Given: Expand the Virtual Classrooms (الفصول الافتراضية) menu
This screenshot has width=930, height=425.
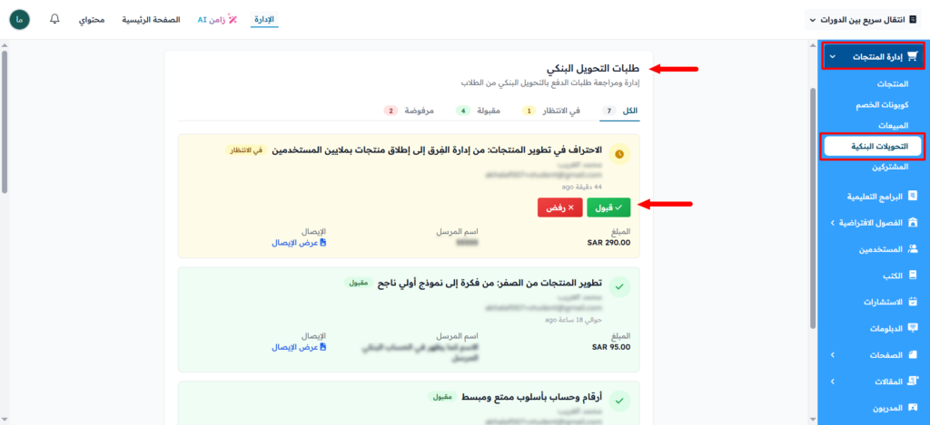Looking at the screenshot, I should pos(833,222).
